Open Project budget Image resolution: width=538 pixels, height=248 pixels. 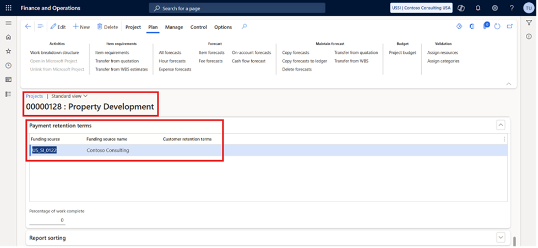pyautogui.click(x=403, y=53)
